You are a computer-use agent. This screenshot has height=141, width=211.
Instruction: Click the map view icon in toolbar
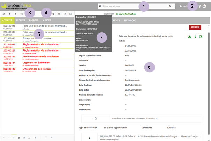tap(71, 13)
